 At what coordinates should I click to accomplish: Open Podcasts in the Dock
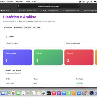[59, 93]
